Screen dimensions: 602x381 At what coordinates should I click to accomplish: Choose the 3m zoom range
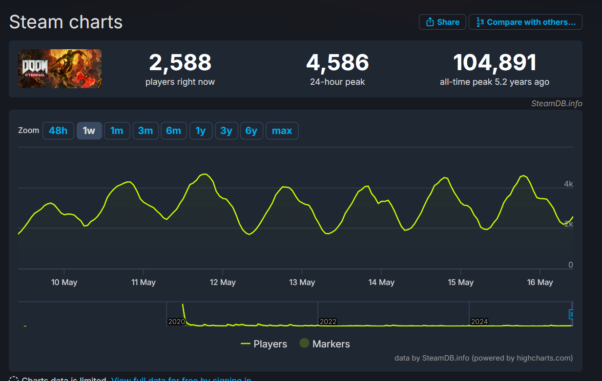tap(145, 131)
